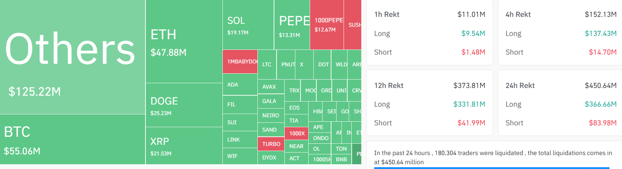The width and height of the screenshot is (622, 169).
Task: Click the AVAX tile
Action: (x=270, y=87)
